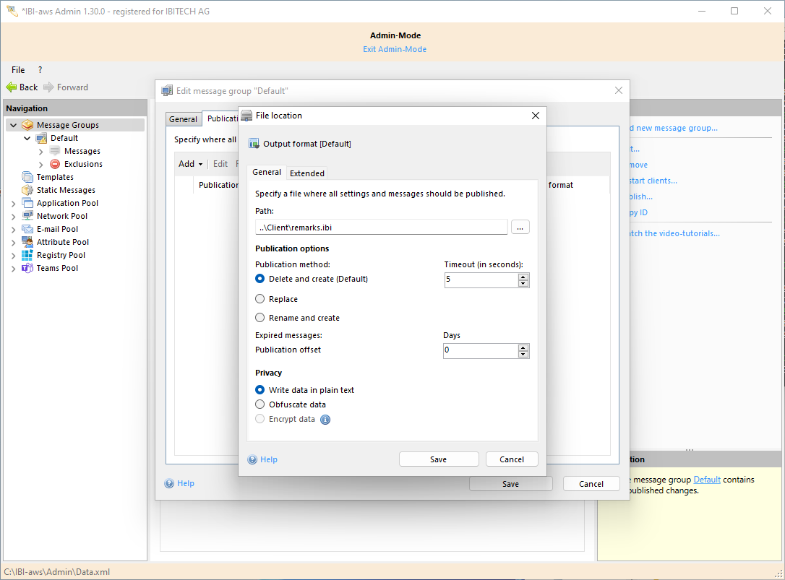Click Save in File location dialog

439,459
